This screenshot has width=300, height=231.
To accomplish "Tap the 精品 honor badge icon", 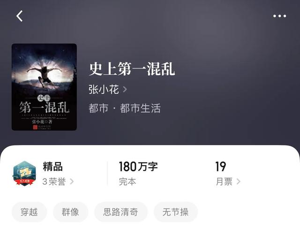I will click(24, 173).
